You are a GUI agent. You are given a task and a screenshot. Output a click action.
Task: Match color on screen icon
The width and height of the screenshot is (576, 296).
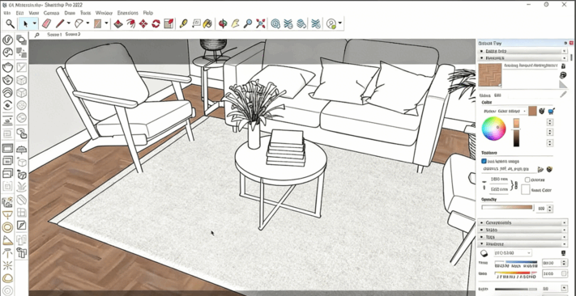coord(551,111)
